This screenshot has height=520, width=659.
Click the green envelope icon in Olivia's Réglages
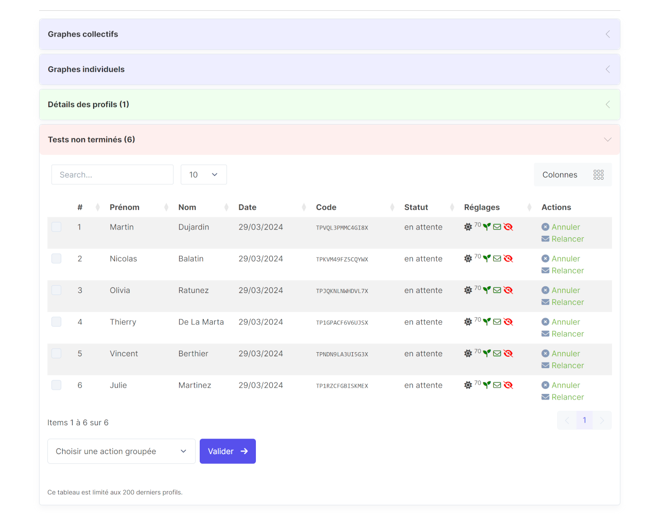497,290
